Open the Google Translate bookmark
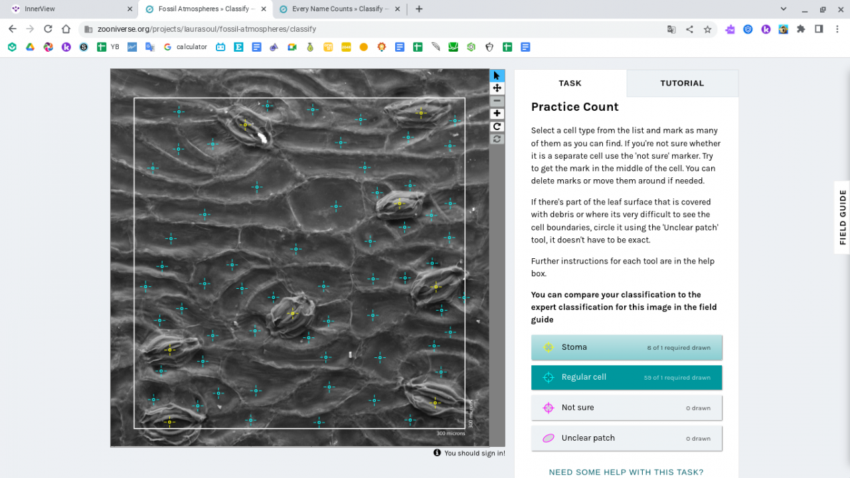Viewport: 850px width, 478px height. point(150,47)
